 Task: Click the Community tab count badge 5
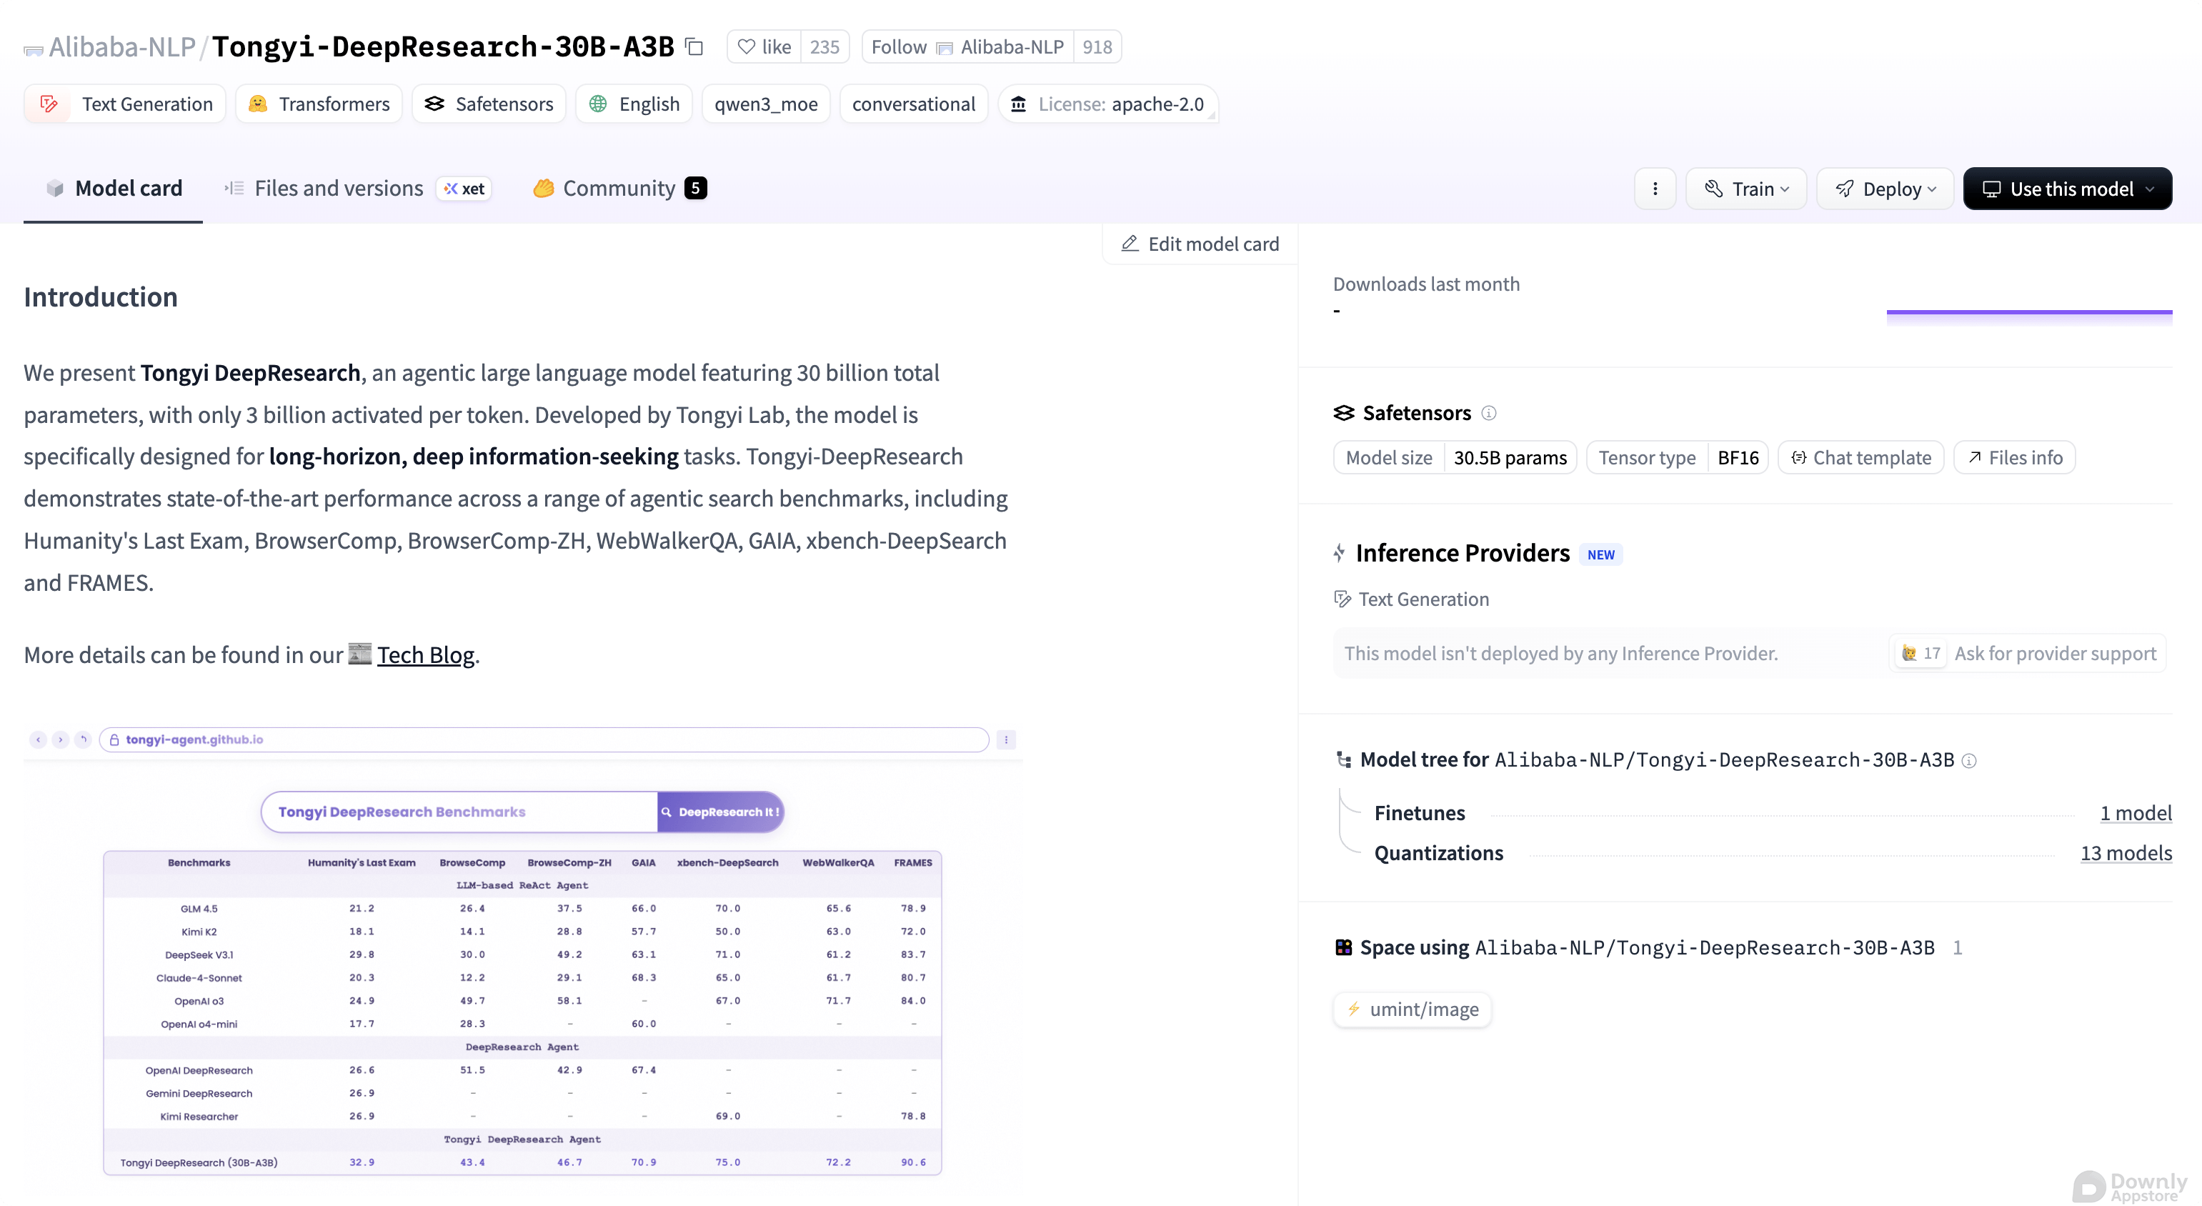[696, 188]
